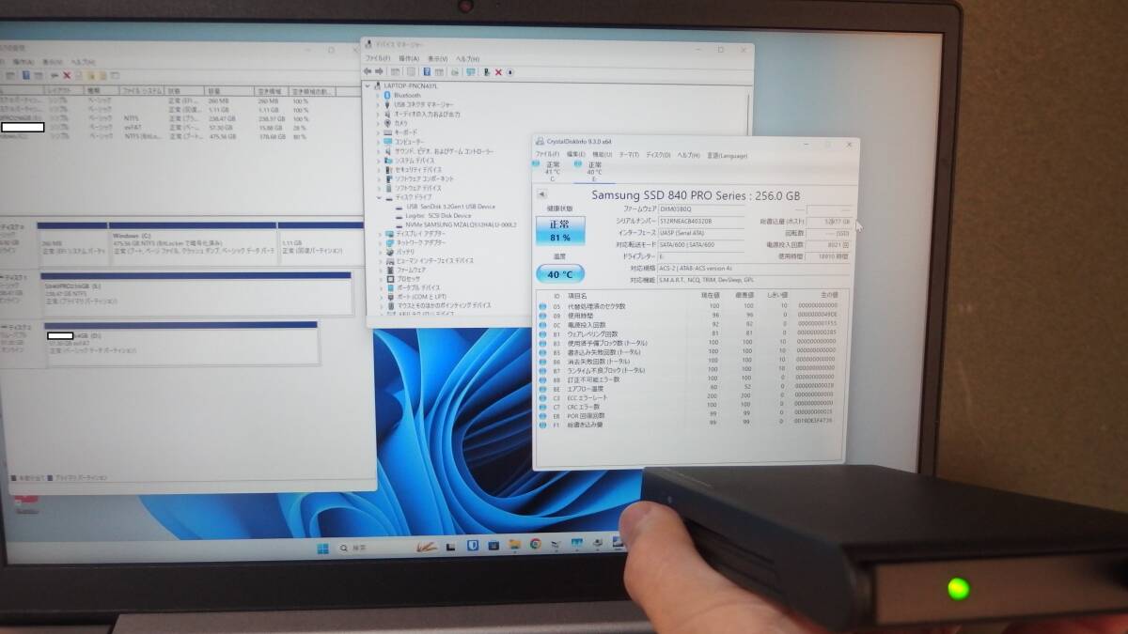The image size is (1128, 634).
Task: Click the 項目名 column header in attribute table
Action: 578,295
